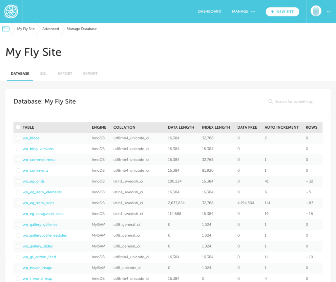Click Manage Database in the breadcrumbs
Image resolution: width=336 pixels, height=282 pixels.
coord(81,29)
